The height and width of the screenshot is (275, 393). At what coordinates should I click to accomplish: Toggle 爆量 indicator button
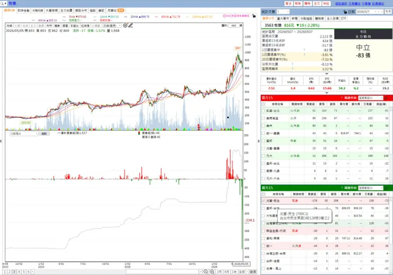click(65, 25)
